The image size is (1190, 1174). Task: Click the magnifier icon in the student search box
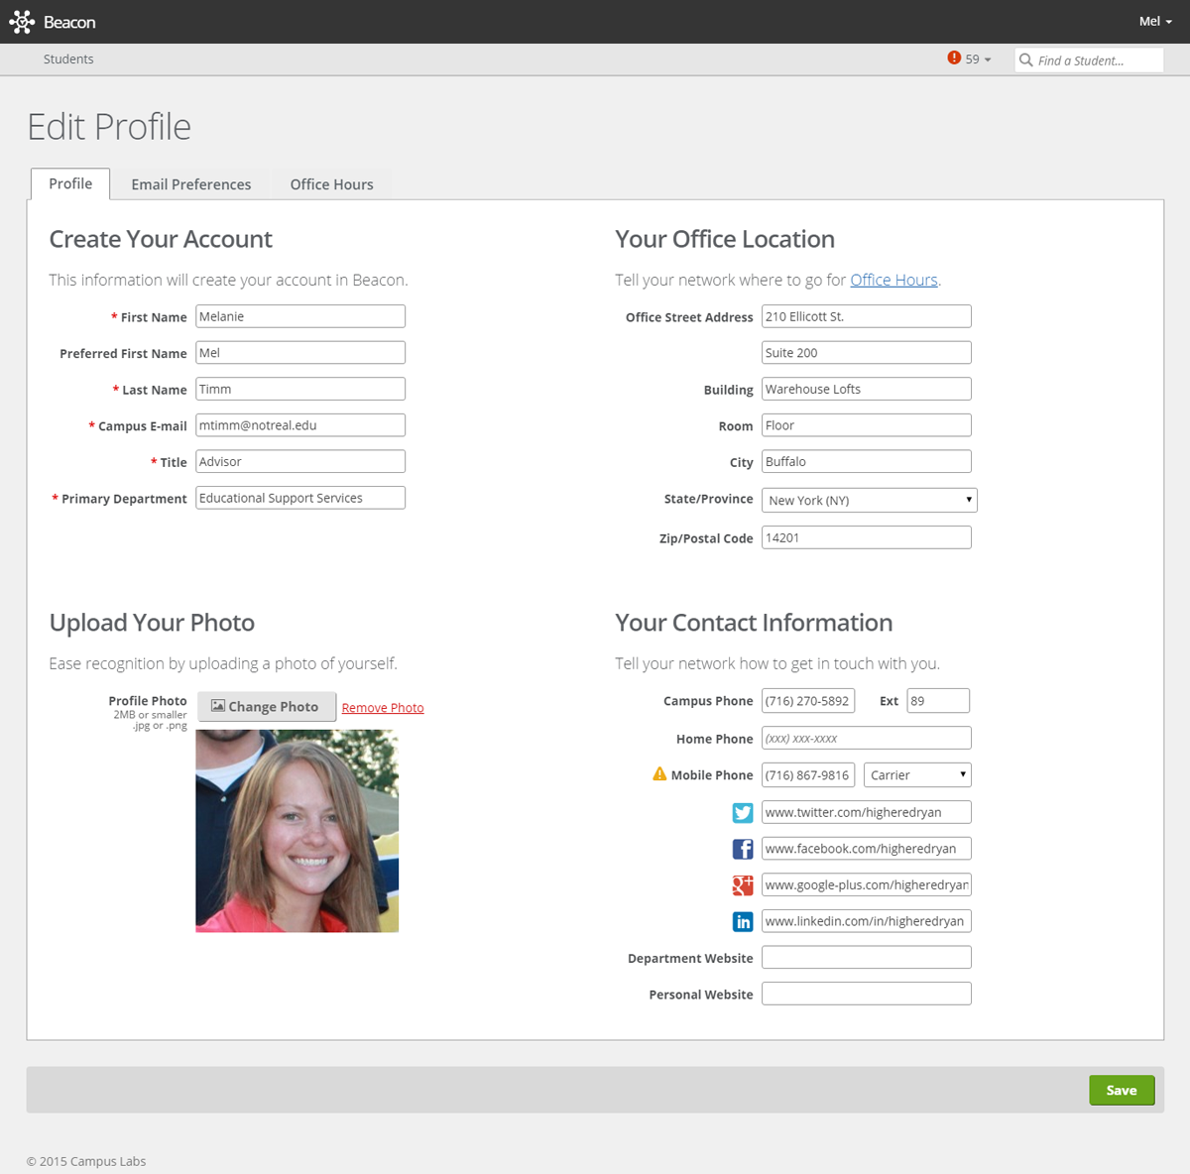click(x=1026, y=60)
